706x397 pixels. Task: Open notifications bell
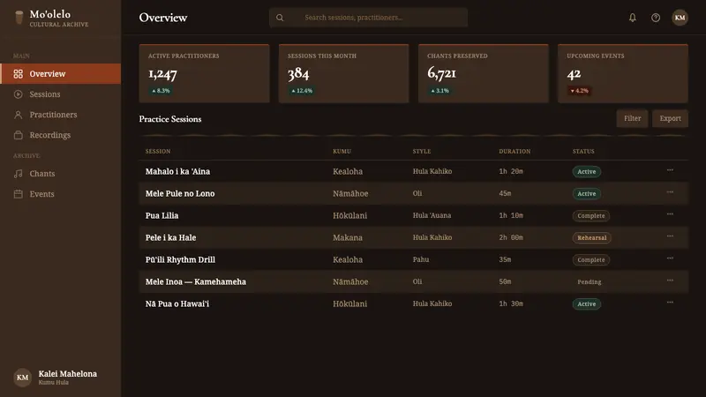click(x=633, y=18)
